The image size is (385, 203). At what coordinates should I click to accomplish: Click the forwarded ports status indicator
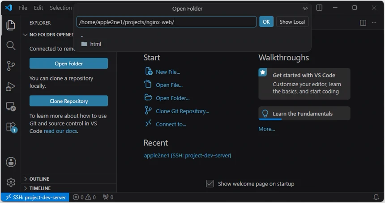coord(108,197)
